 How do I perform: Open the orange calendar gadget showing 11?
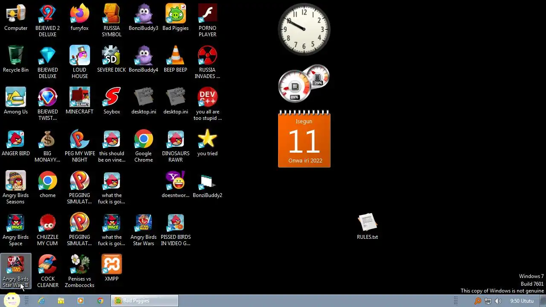[x=304, y=139]
